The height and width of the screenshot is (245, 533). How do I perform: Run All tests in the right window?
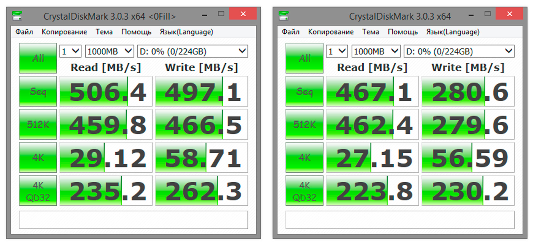tap(304, 58)
